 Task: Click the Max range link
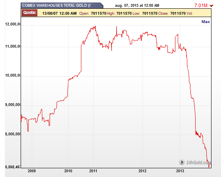pyautogui.click(x=206, y=22)
